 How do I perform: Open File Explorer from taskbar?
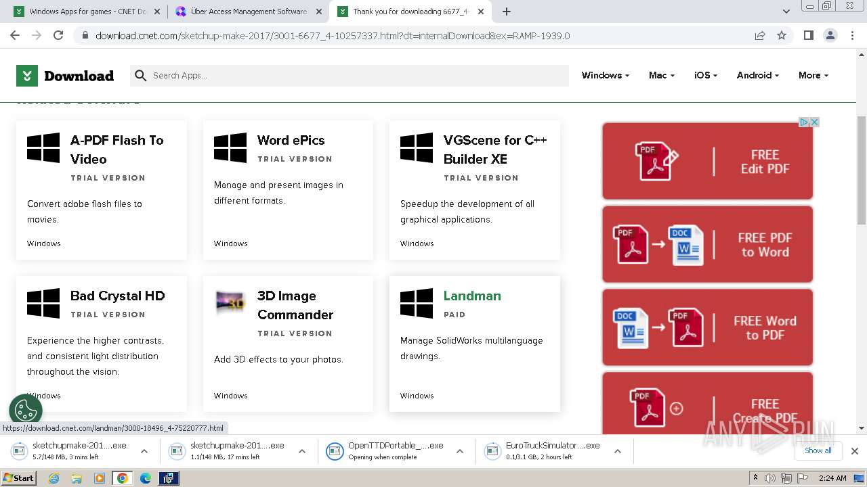pyautogui.click(x=77, y=478)
